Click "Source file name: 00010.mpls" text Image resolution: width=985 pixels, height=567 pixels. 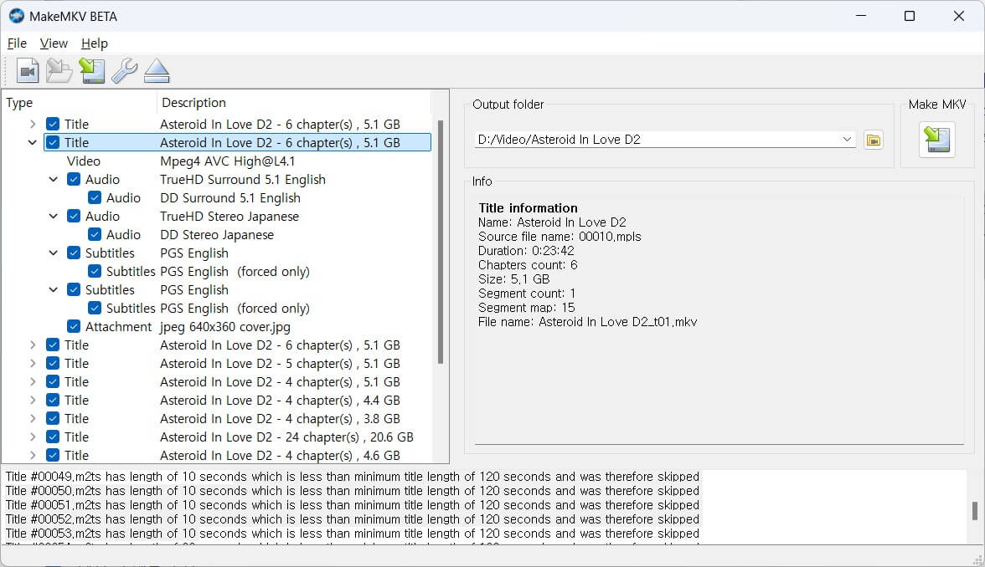point(560,237)
